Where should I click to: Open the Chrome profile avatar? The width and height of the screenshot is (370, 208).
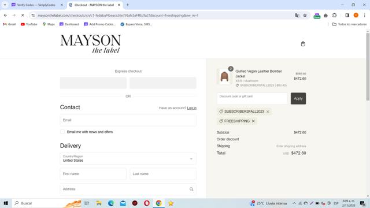point(356,16)
